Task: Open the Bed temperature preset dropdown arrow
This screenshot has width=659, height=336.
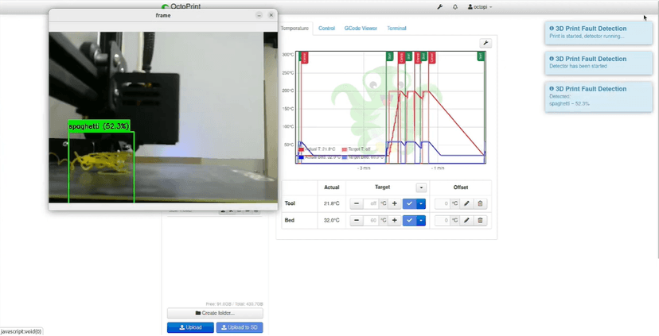Action: coord(421,220)
